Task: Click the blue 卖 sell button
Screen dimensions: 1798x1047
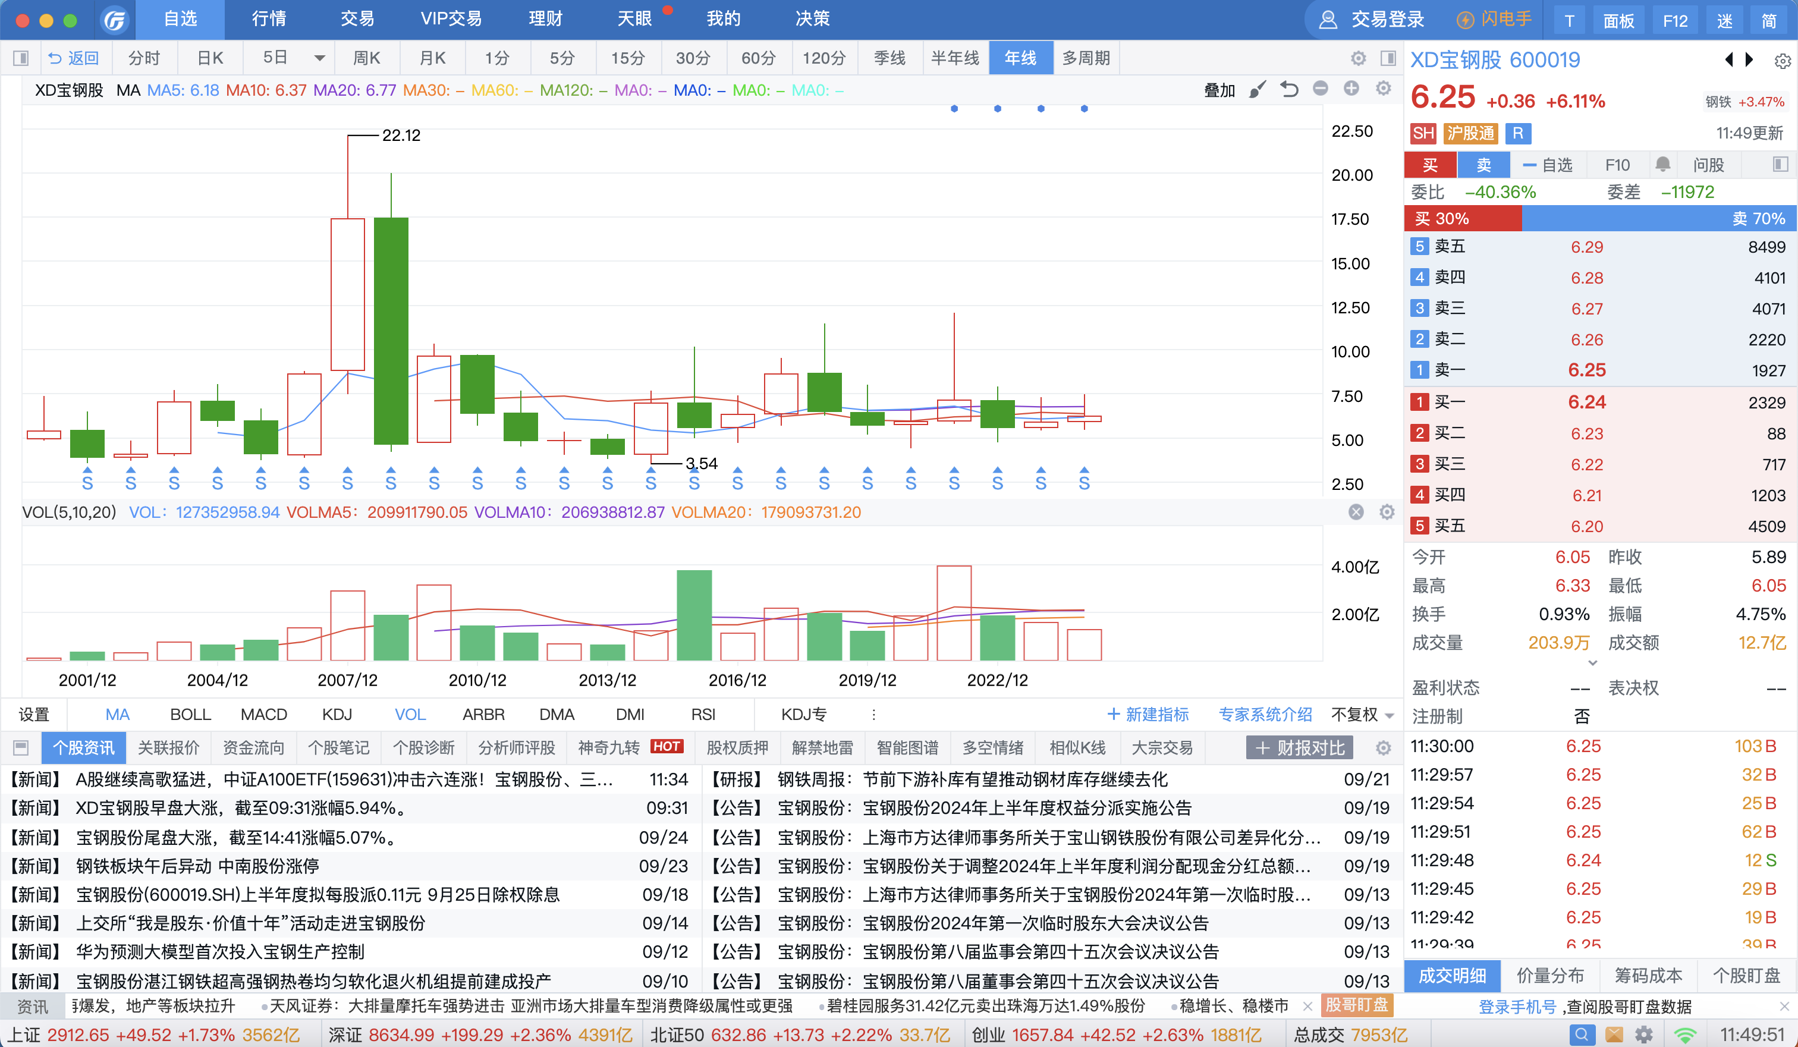Action: pyautogui.click(x=1483, y=165)
